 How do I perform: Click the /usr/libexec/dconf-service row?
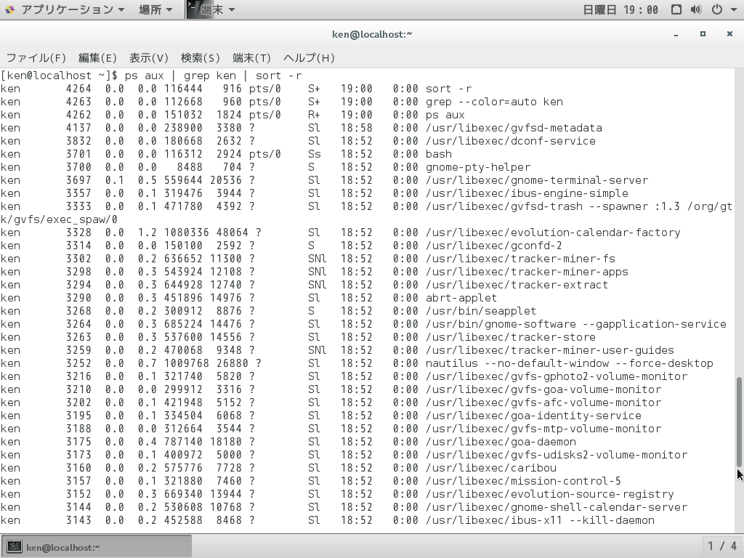pos(298,141)
